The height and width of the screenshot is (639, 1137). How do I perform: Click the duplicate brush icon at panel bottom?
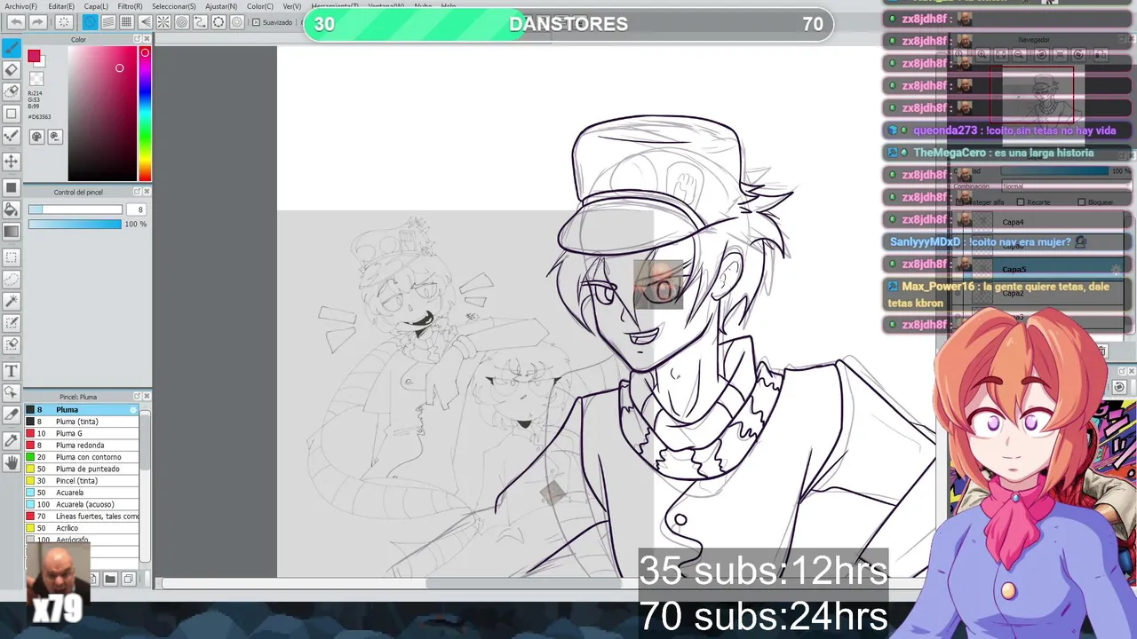click(128, 579)
